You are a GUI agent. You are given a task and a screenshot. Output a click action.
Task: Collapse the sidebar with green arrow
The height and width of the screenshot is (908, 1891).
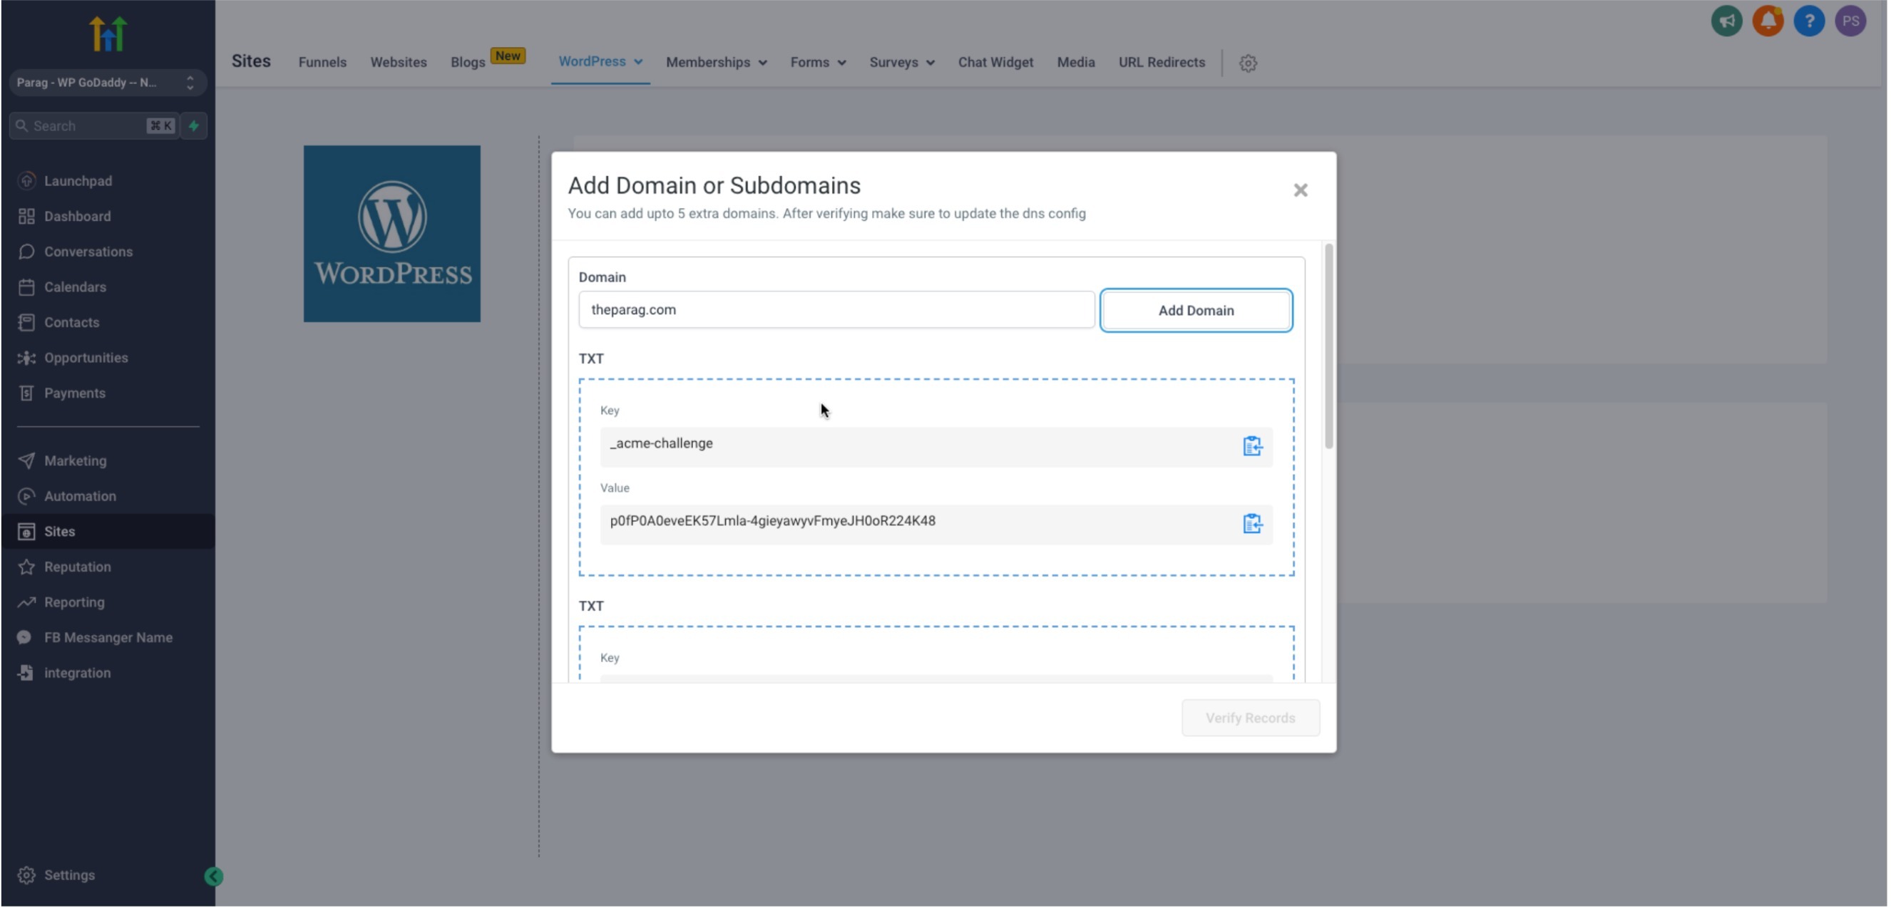click(213, 877)
